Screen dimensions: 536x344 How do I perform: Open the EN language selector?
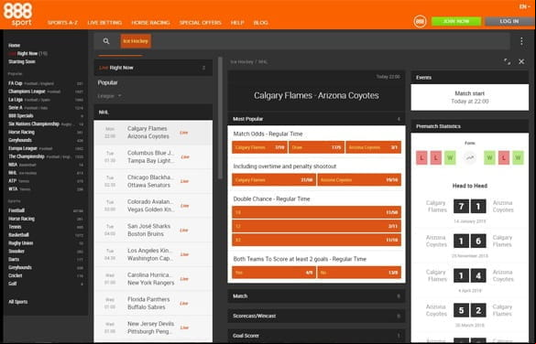pos(524,6)
